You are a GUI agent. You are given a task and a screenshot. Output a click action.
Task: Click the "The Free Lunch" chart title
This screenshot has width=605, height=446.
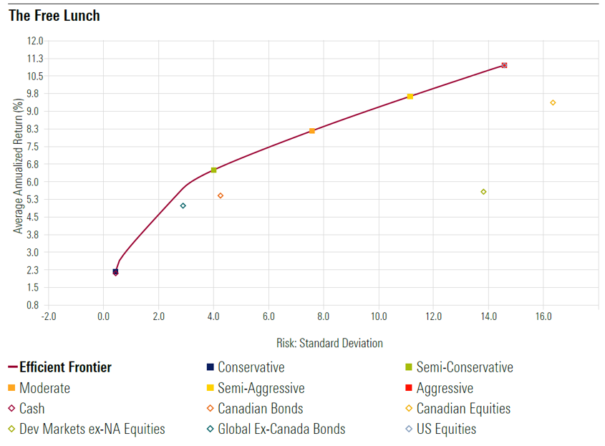tap(54, 16)
